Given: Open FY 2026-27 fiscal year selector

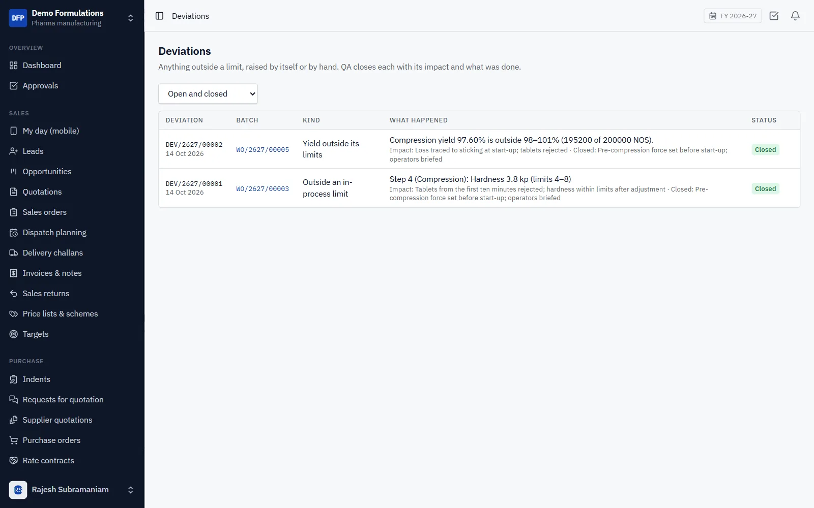Looking at the screenshot, I should 733,16.
